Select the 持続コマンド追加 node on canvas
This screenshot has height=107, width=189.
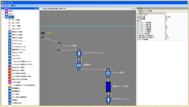point(108,87)
